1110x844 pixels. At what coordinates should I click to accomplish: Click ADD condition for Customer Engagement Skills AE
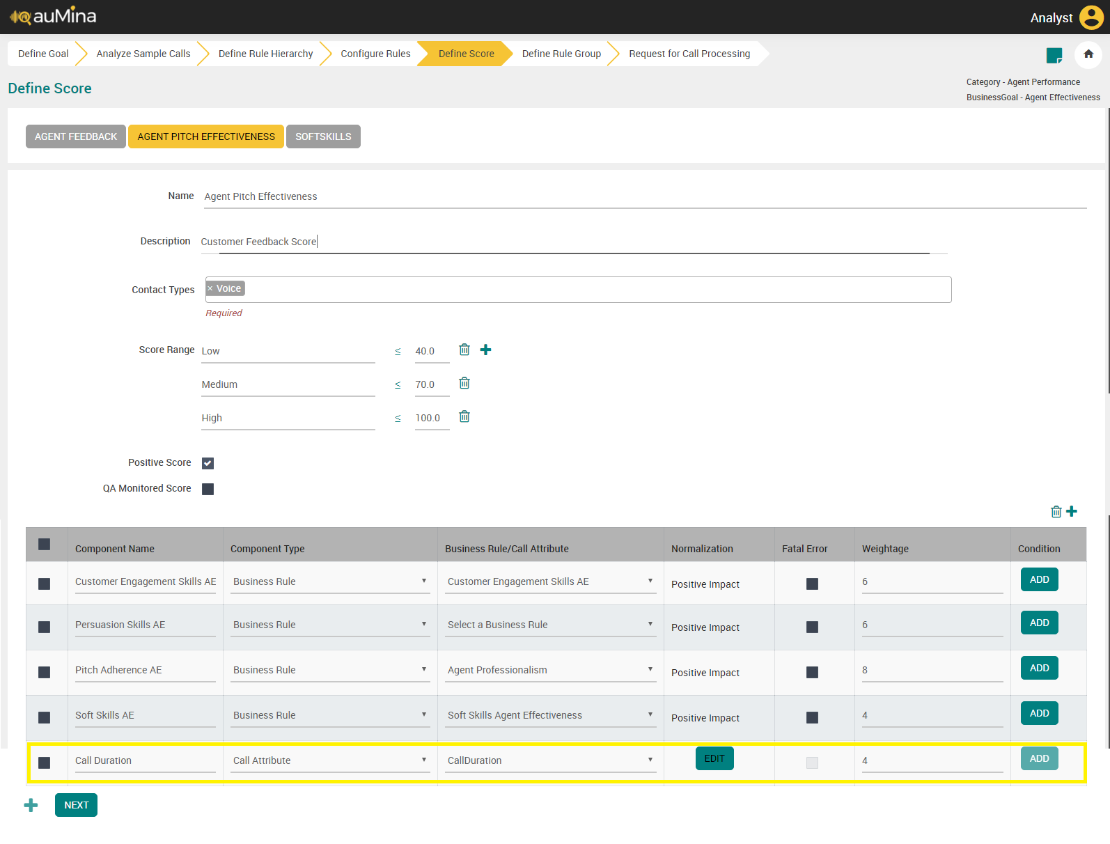coord(1040,579)
